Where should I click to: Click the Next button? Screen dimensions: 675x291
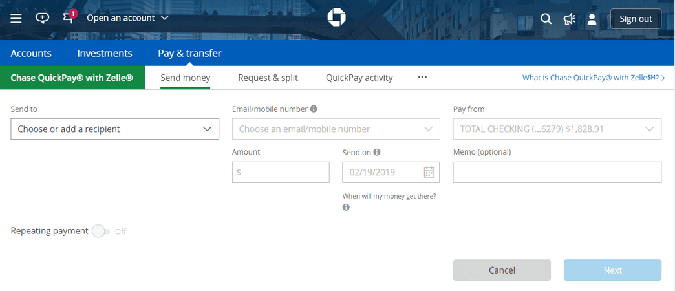click(x=612, y=270)
